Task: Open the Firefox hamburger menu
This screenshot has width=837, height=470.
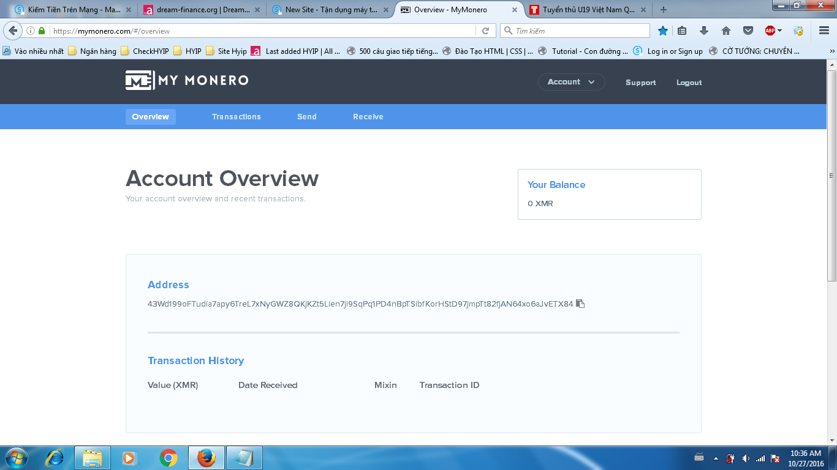Action: [x=824, y=31]
